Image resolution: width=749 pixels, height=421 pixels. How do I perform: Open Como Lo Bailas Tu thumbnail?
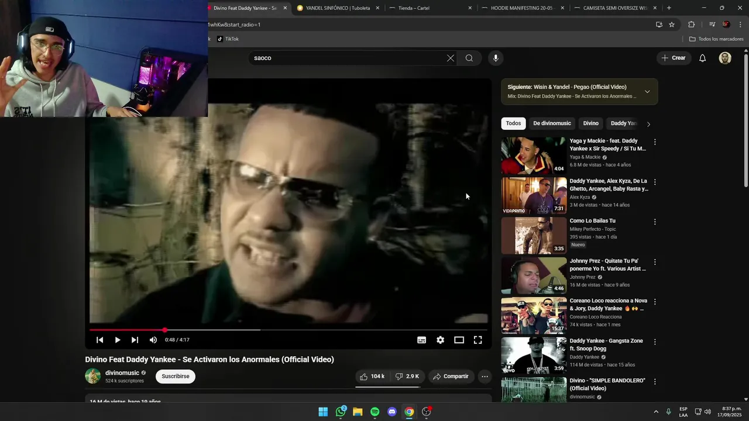point(534,236)
